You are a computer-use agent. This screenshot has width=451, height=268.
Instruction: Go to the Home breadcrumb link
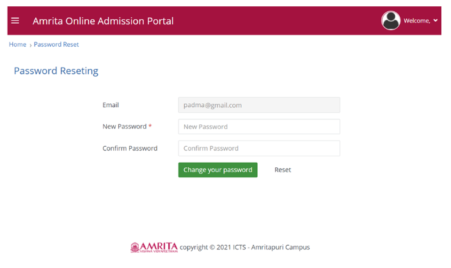pos(17,45)
